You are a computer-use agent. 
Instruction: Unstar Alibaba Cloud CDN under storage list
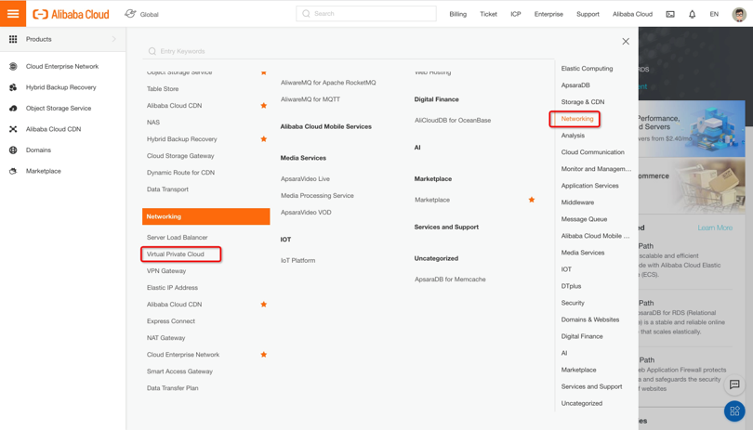(264, 105)
